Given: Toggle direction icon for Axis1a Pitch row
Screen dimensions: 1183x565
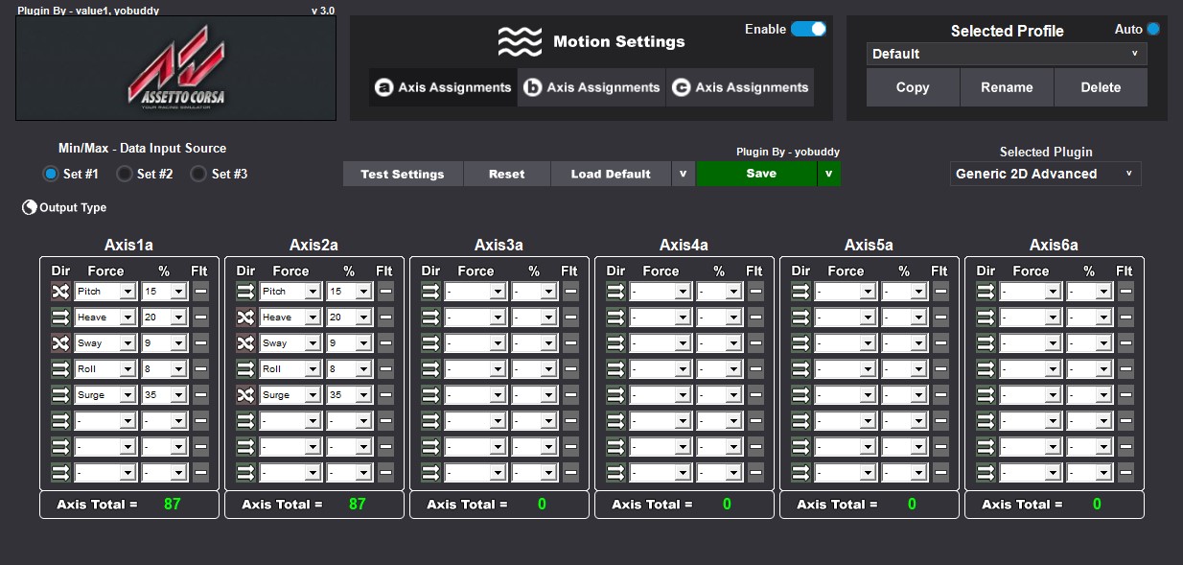Looking at the screenshot, I should (60, 291).
